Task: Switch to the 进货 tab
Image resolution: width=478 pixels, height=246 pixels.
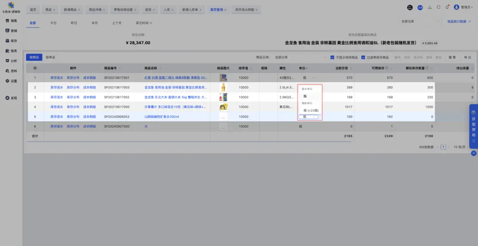Action: (148, 9)
